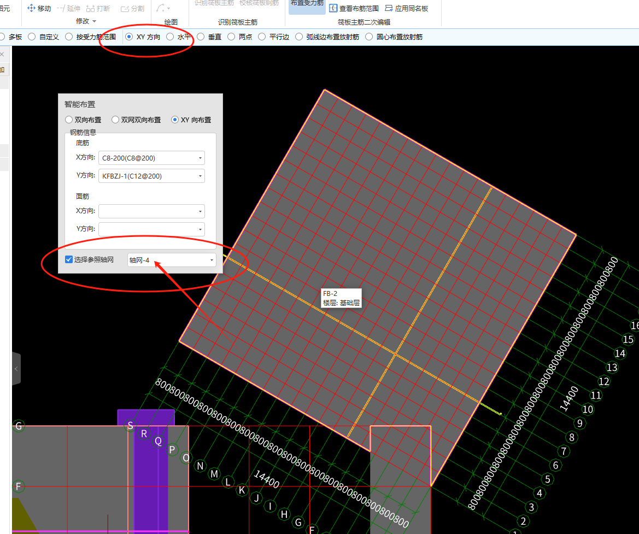This screenshot has width=639, height=534.
Task: Click axis bubble N
Action: tap(200, 466)
